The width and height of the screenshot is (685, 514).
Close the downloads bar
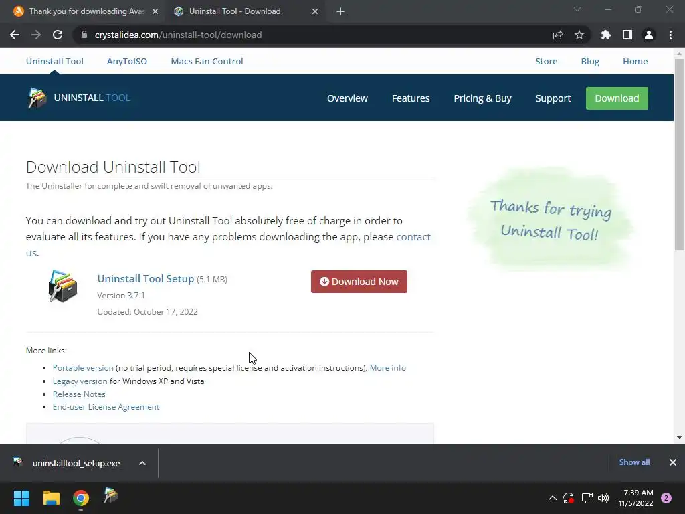pos(673,462)
